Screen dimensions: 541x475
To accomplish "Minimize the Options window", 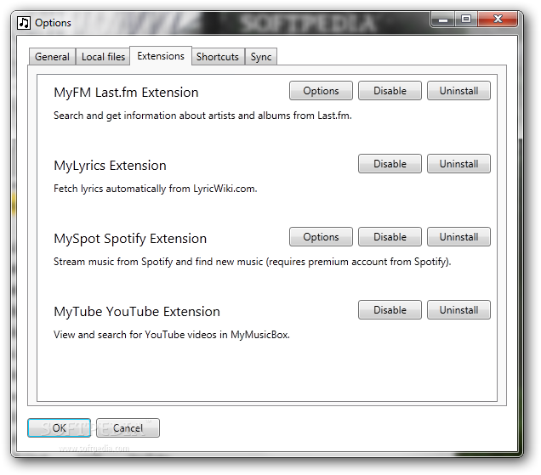I will 443,20.
